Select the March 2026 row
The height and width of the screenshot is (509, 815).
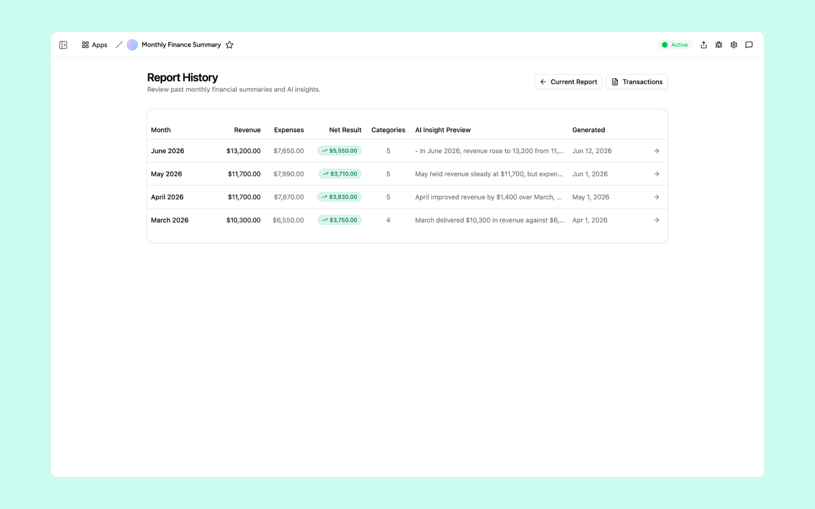coord(407,220)
